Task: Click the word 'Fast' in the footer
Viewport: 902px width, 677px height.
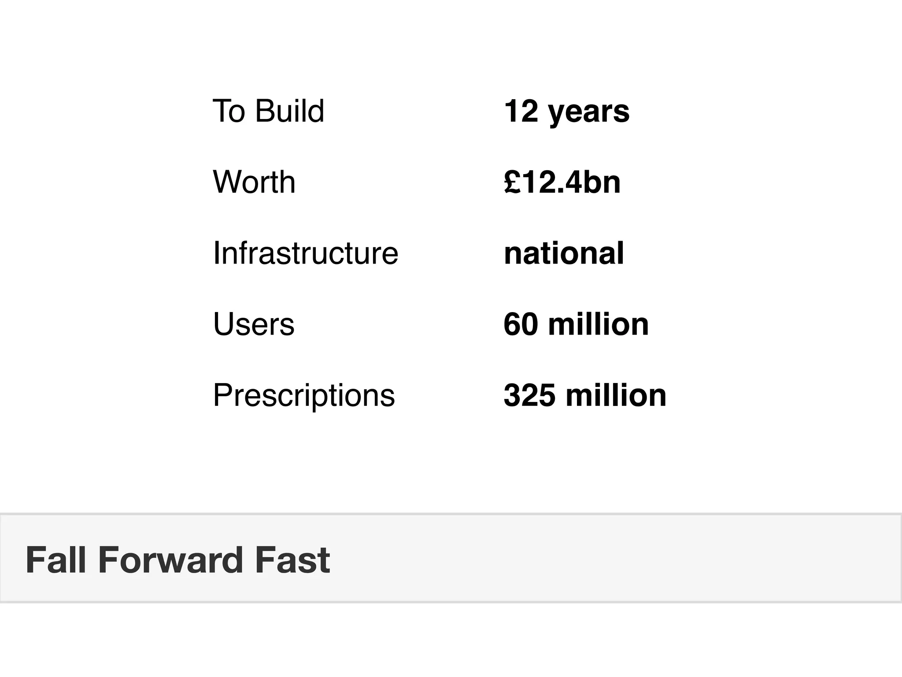Action: tap(293, 560)
